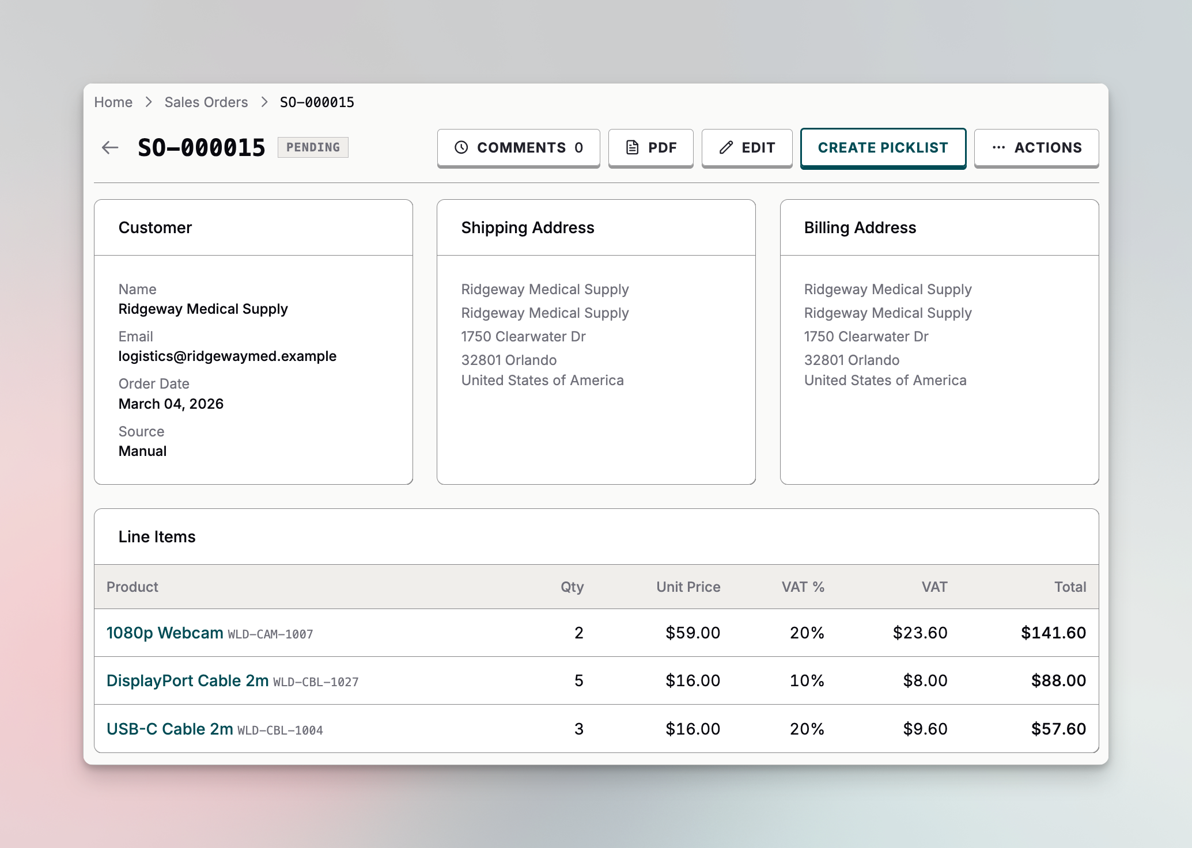Navigate to Home via breadcrumb
The image size is (1192, 848).
(x=113, y=102)
